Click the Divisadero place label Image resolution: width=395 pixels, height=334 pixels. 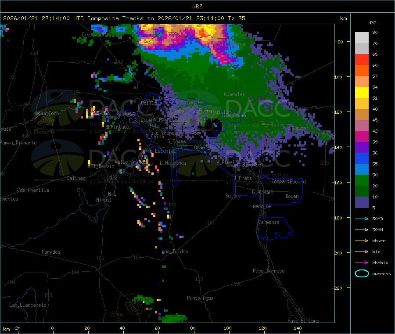pyautogui.click(x=95, y=35)
